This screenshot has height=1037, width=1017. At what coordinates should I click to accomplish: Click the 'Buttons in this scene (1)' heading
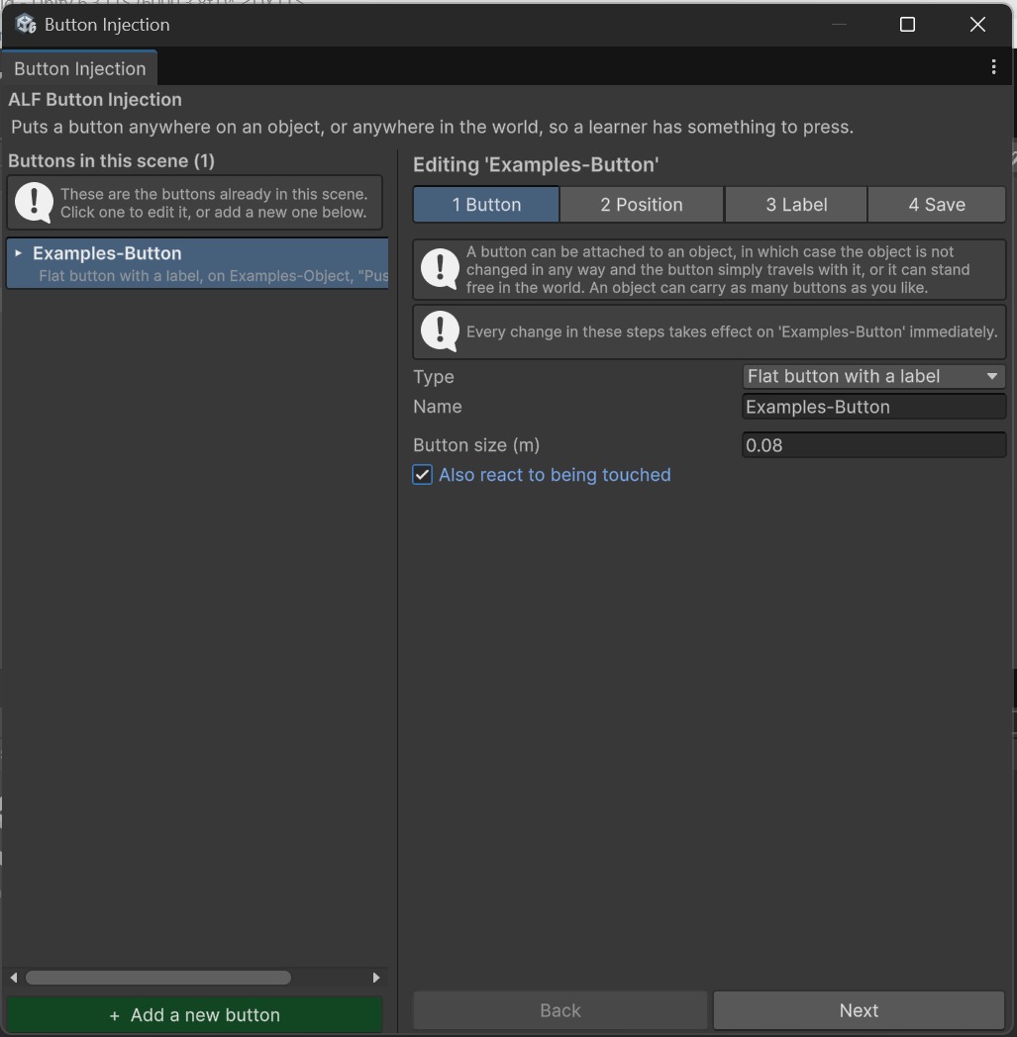coord(111,161)
